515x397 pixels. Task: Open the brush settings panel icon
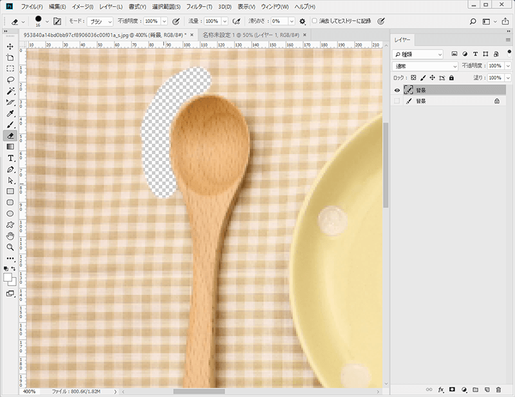[57, 21]
